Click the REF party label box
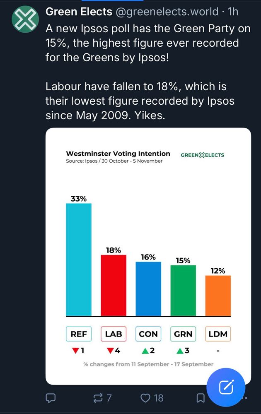 [x=79, y=334]
